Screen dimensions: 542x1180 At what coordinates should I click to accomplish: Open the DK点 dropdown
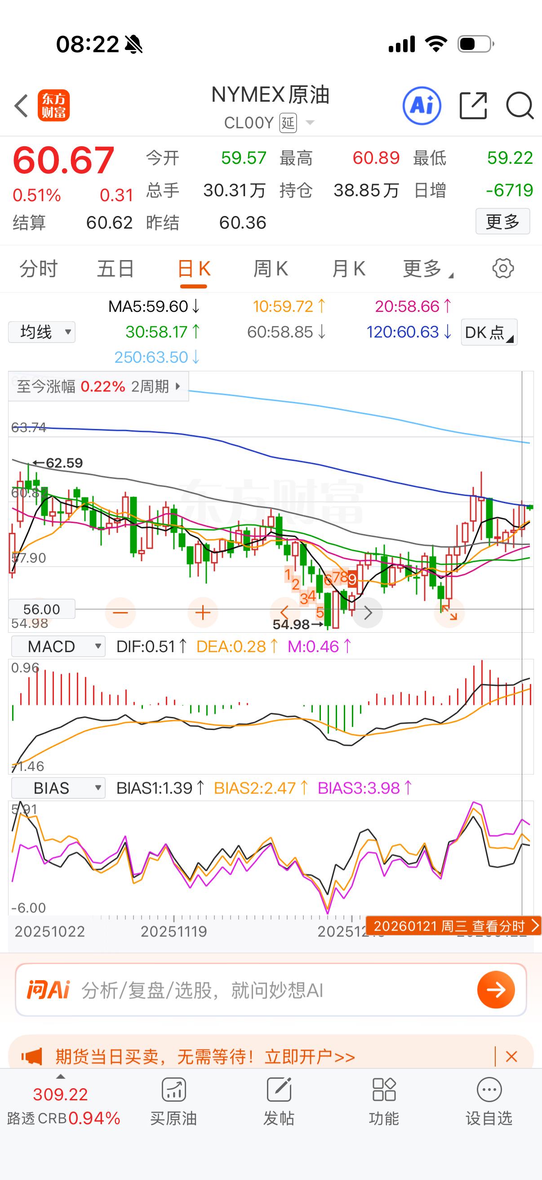489,332
